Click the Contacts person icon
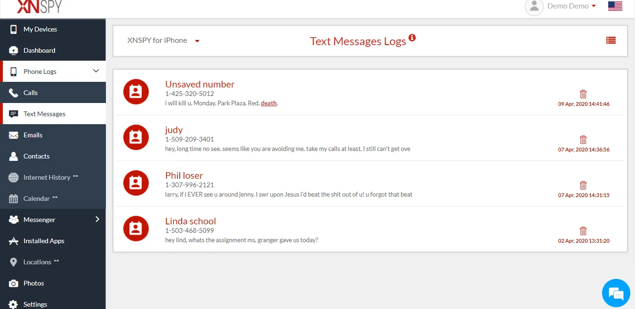Image resolution: width=635 pixels, height=309 pixels. [14, 156]
